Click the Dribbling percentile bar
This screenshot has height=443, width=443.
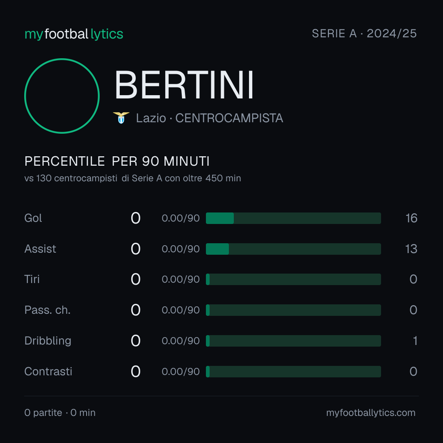(293, 341)
